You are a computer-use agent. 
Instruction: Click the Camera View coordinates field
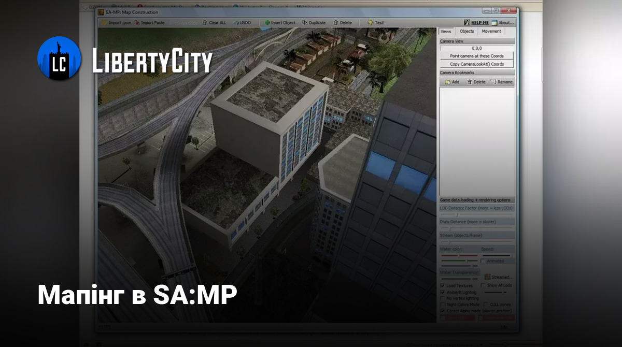click(x=477, y=48)
